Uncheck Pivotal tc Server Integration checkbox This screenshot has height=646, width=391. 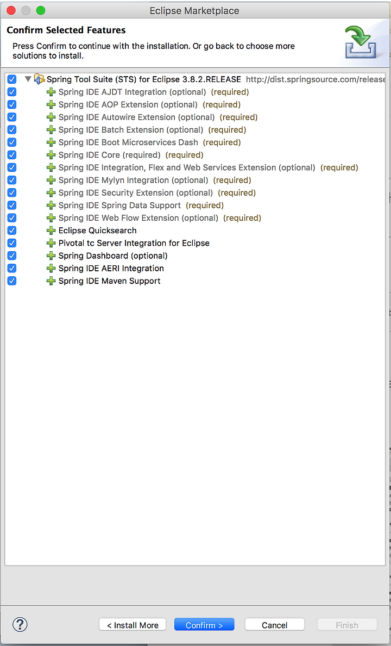pos(12,243)
